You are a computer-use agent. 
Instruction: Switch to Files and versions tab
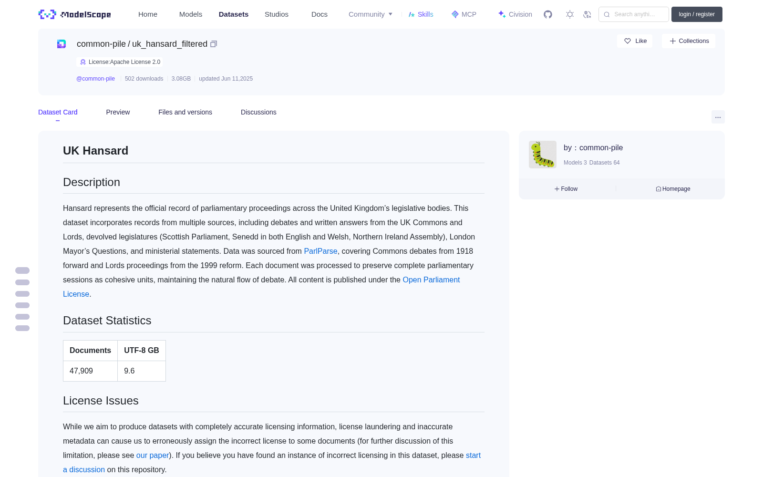pyautogui.click(x=185, y=112)
